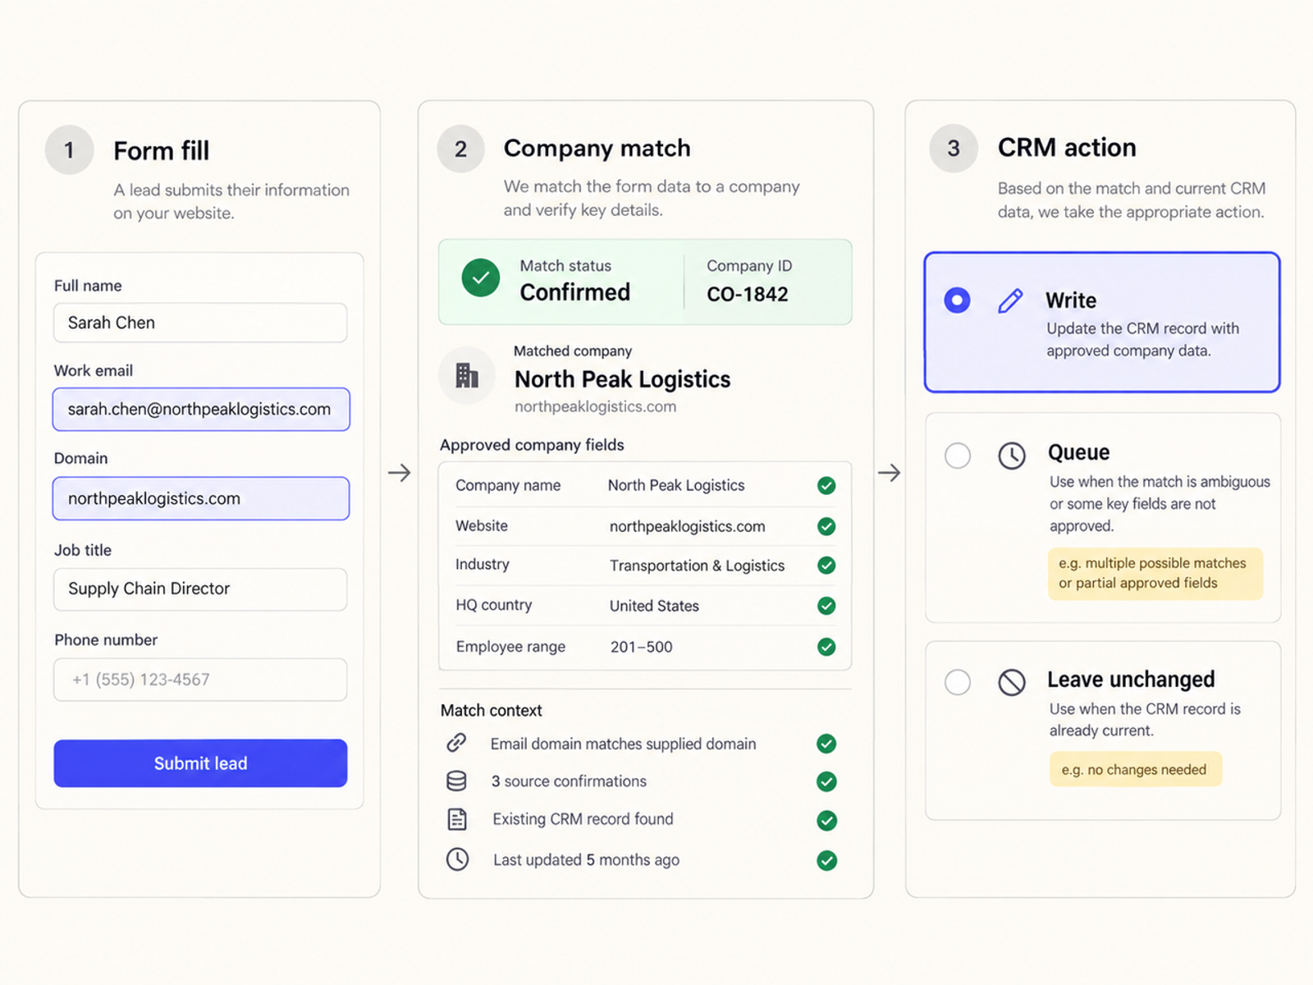Click the green check for HQ country row

pos(826,606)
